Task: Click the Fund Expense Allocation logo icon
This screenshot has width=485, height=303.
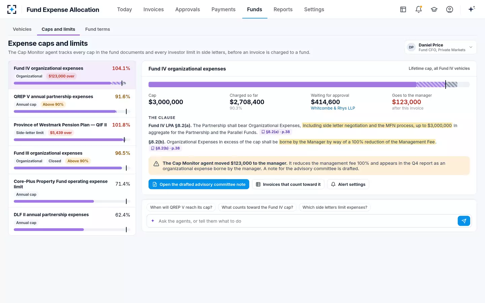Action: coord(12,9)
